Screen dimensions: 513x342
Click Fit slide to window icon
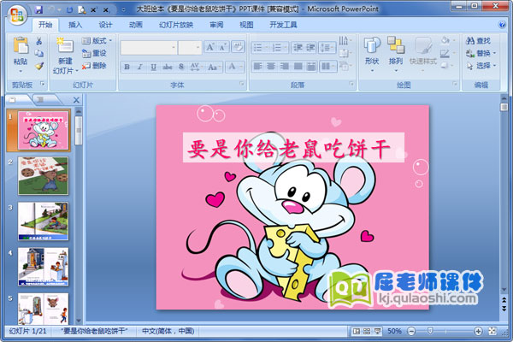pyautogui.click(x=490, y=331)
